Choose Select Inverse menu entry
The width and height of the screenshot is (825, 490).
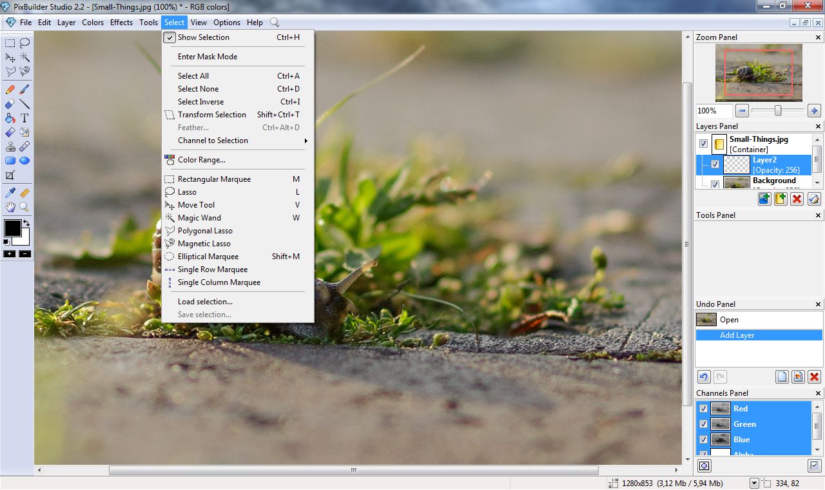(x=238, y=102)
